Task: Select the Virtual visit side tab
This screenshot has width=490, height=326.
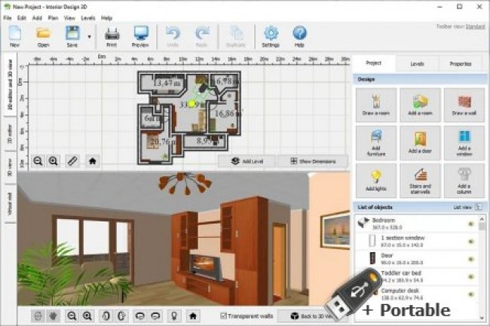Action: (x=10, y=204)
